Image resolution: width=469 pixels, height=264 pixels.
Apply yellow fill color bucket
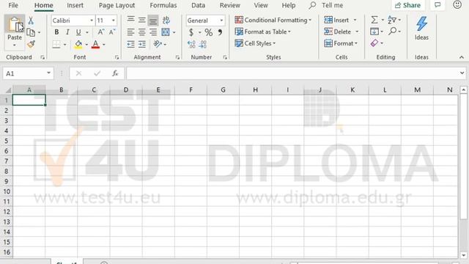(x=78, y=44)
